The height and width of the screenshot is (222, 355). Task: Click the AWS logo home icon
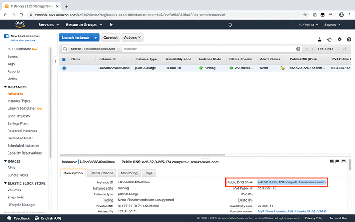20,24
